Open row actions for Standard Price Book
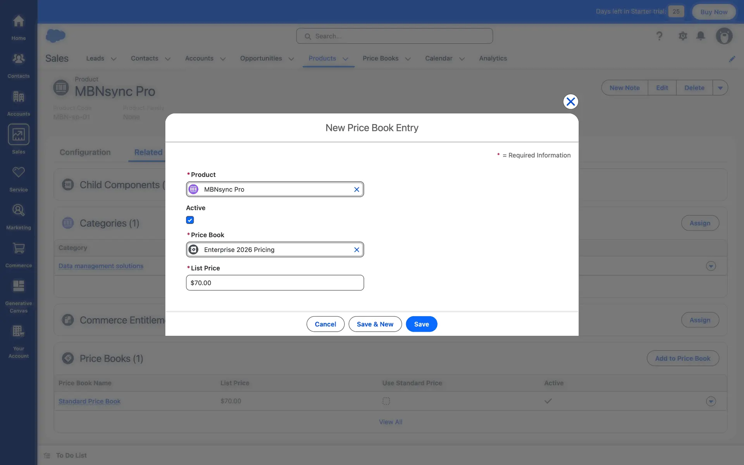Screen dimensions: 744x465 point(711,401)
